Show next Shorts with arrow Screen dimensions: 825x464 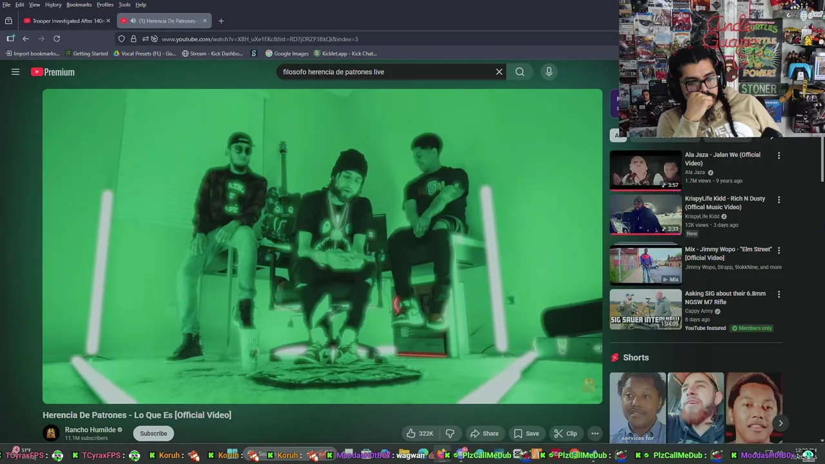[x=780, y=423]
